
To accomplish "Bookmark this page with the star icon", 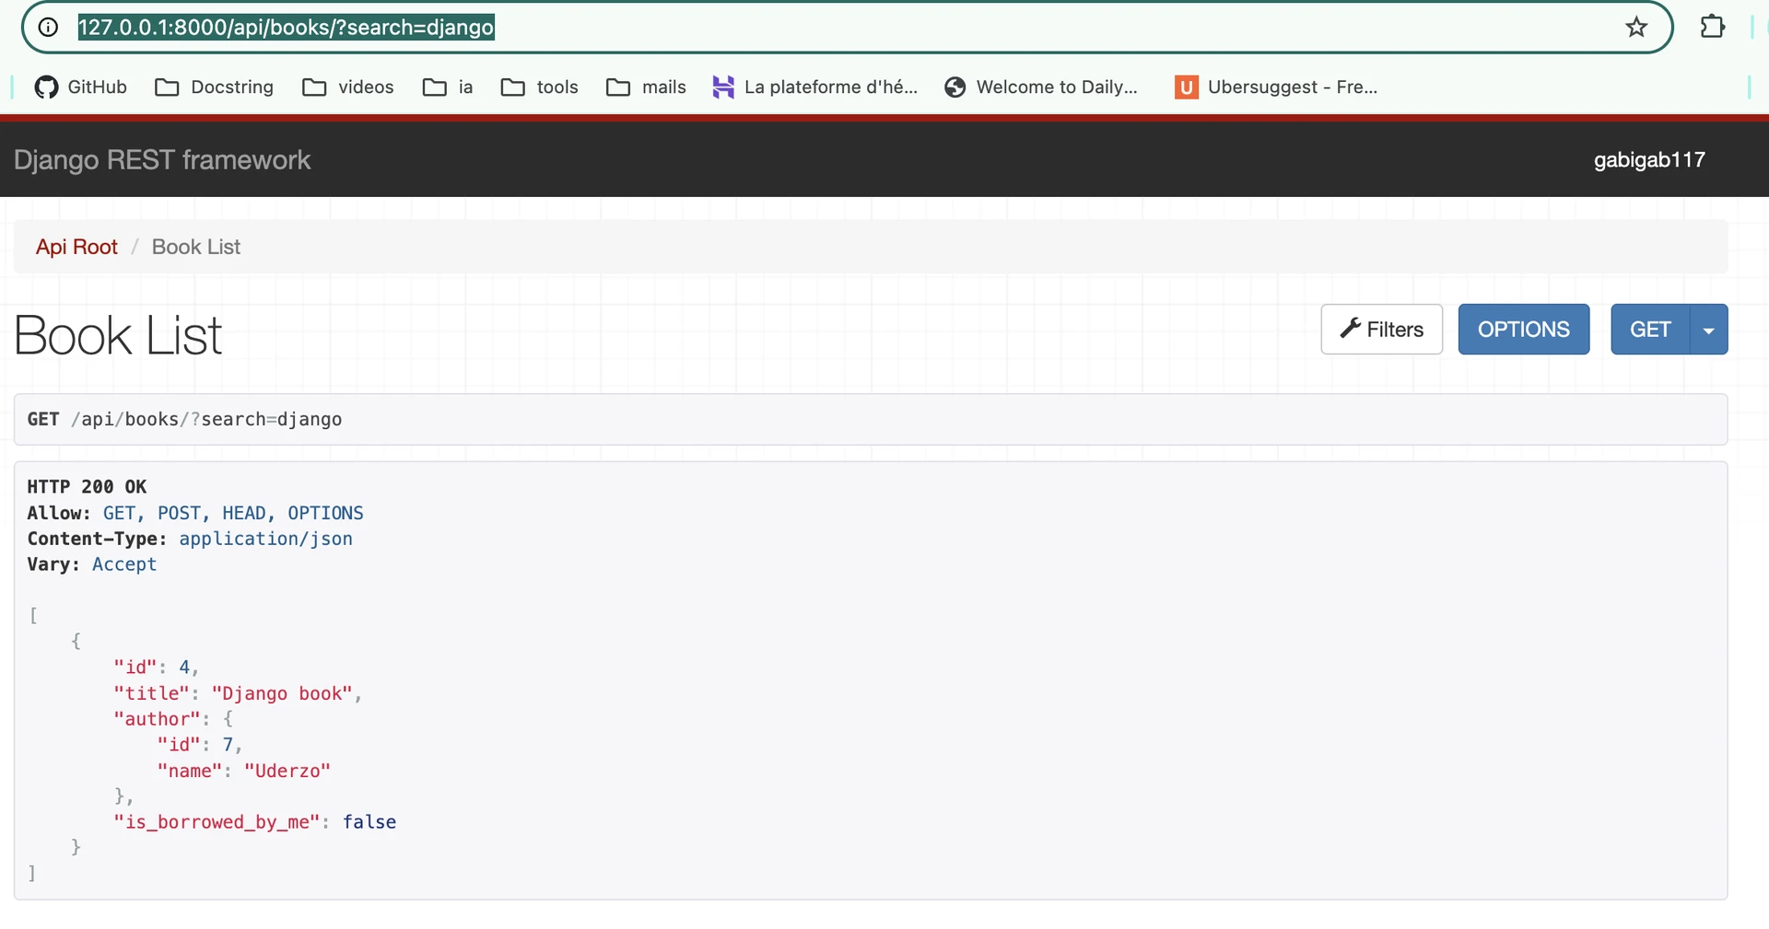I will (1635, 28).
